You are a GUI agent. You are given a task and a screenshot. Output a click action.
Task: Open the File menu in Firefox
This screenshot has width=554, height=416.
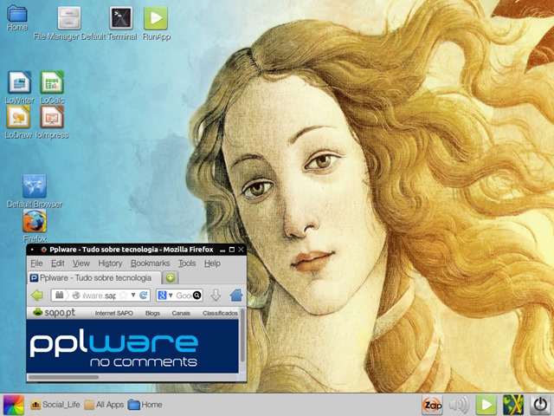coord(36,263)
